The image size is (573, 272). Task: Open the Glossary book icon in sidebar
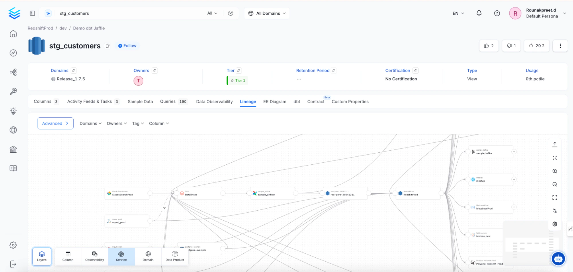pyautogui.click(x=13, y=168)
